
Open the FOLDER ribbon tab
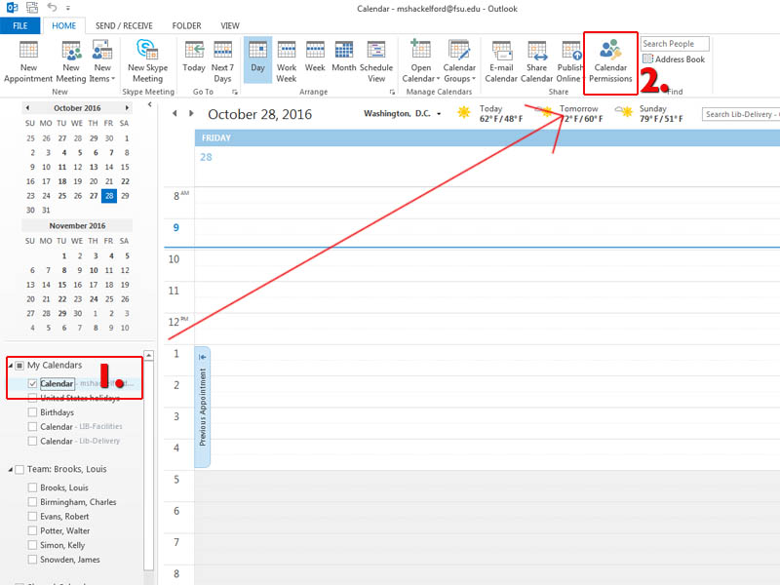tap(186, 26)
